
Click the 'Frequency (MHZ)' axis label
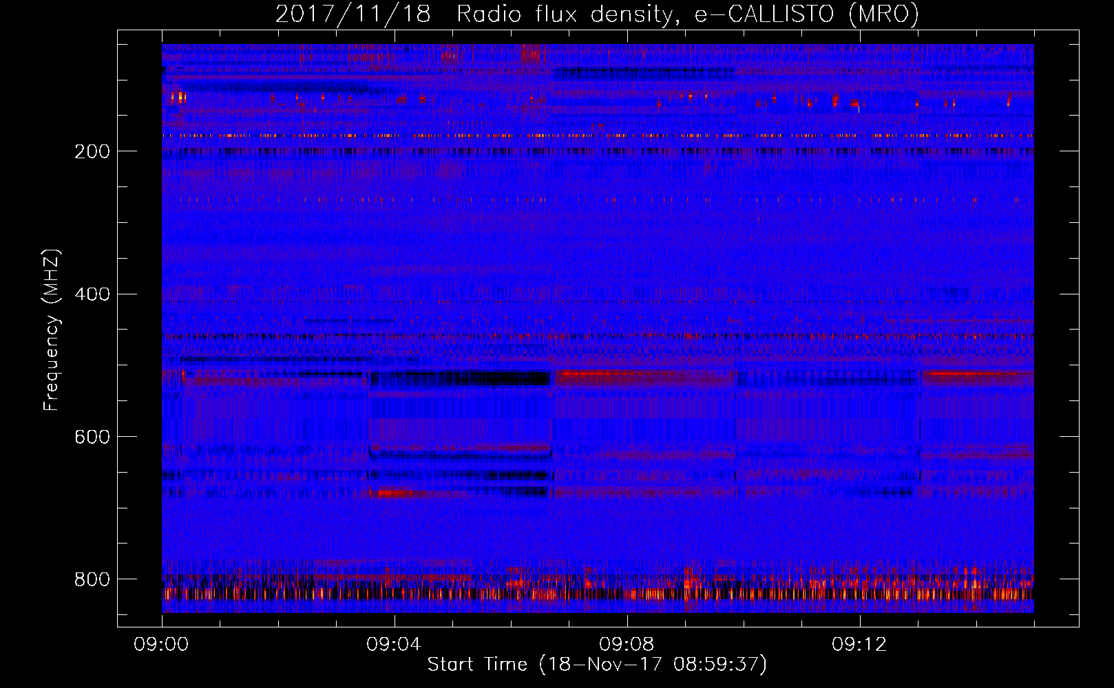click(x=52, y=330)
